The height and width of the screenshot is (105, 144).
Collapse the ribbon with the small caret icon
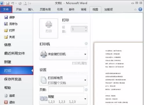pos(135,10)
